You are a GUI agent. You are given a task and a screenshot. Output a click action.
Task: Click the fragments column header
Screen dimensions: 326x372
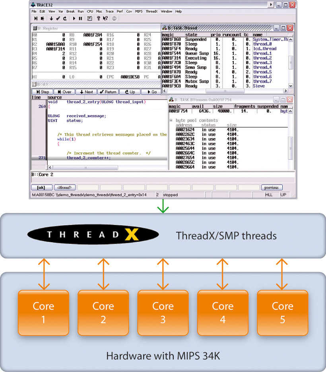pos(244,106)
